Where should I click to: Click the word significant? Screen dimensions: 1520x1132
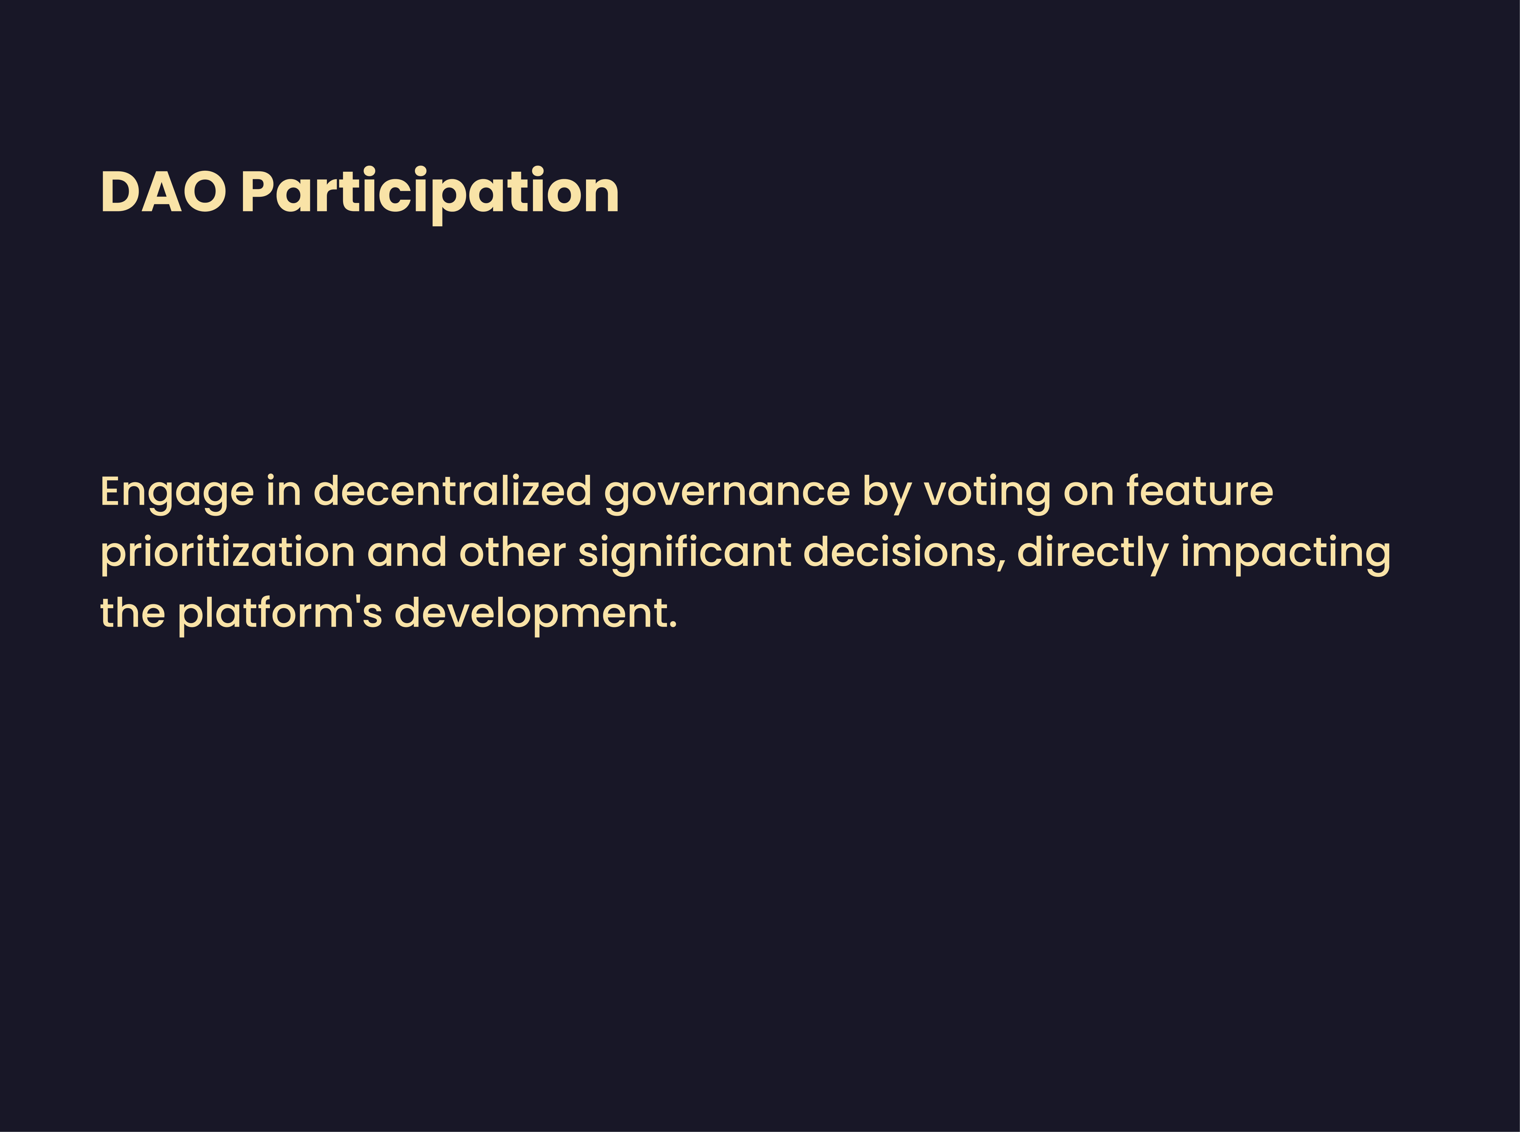pyautogui.click(x=685, y=552)
